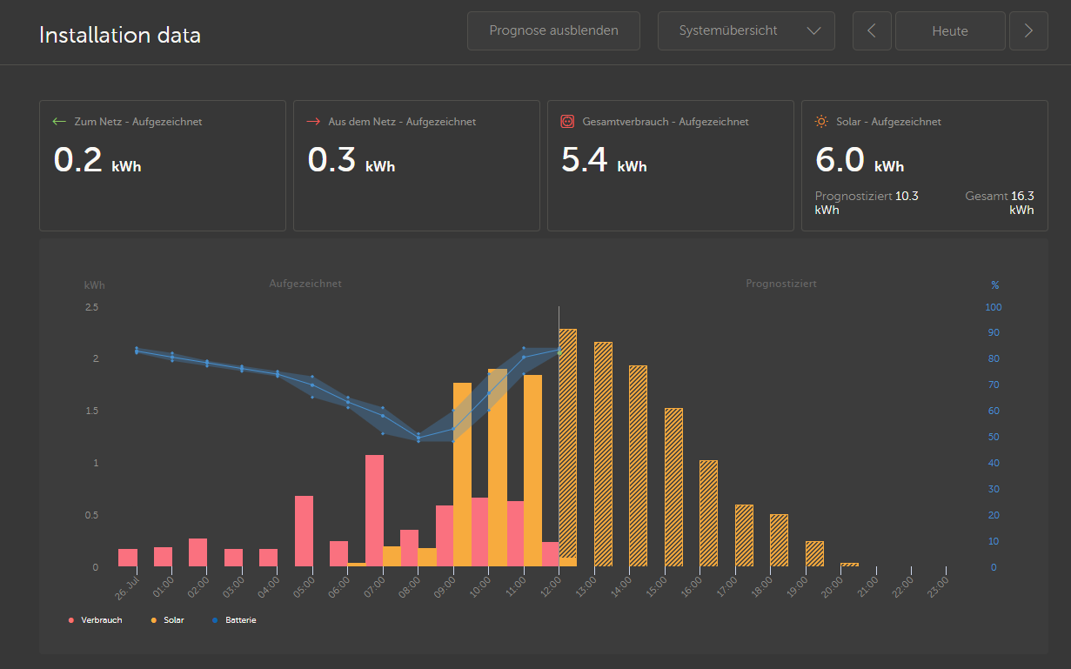Click the sun icon beside Solar

(x=821, y=122)
